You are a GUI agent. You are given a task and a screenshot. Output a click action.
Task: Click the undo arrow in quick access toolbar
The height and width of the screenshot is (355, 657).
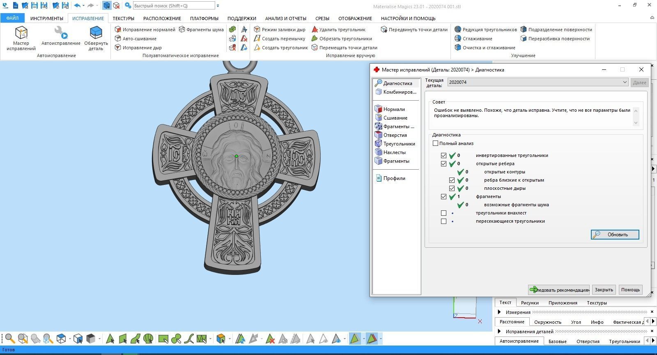point(77,6)
